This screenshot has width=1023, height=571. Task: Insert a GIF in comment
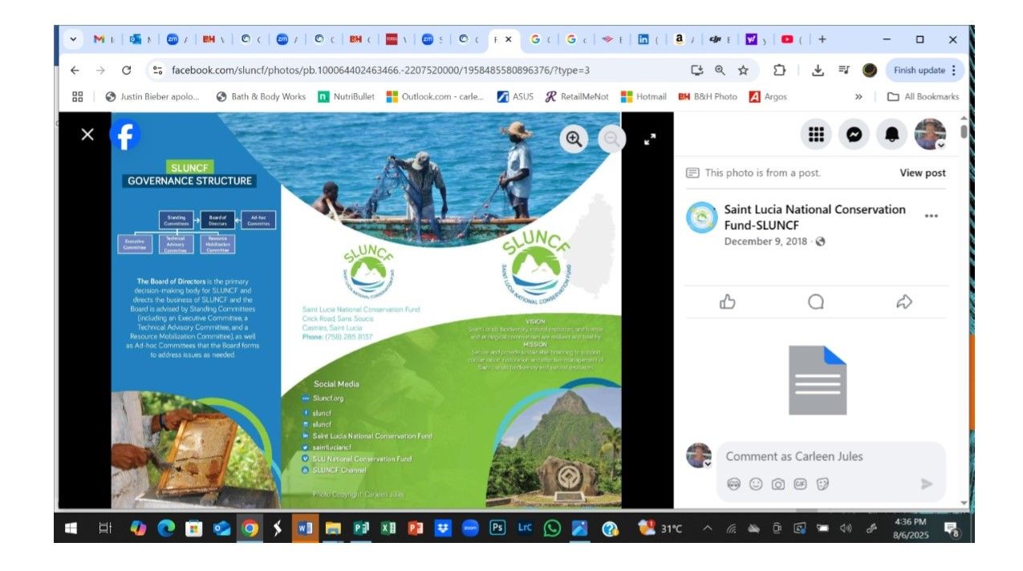(800, 484)
